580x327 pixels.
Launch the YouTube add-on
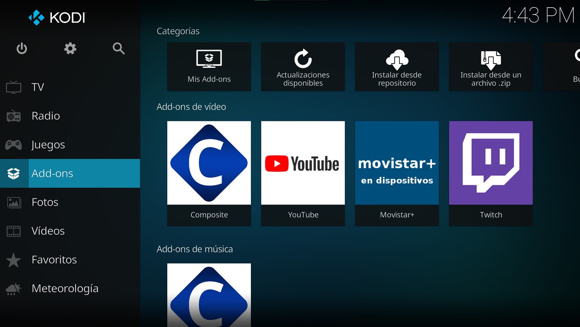point(303,173)
